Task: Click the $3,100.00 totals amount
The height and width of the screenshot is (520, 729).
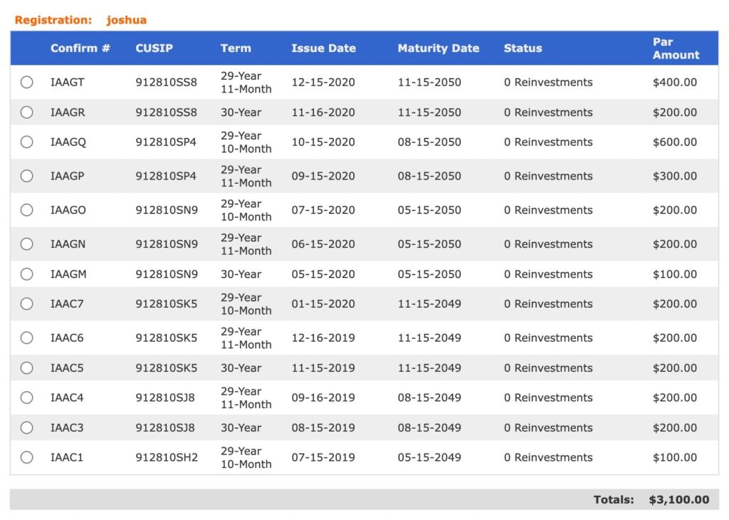Action: [678, 499]
